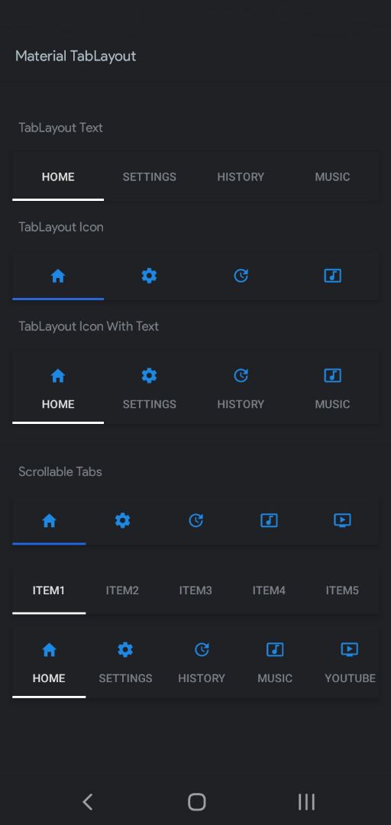391x825 pixels.
Task: Open the ITEM5 tab
Action: (x=342, y=590)
